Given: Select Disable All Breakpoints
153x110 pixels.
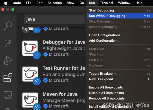Looking at the screenshot, I should [x=120, y=93].
